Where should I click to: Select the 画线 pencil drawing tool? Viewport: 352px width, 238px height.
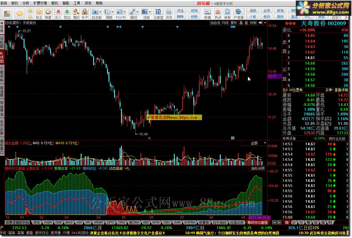(x=132, y=12)
